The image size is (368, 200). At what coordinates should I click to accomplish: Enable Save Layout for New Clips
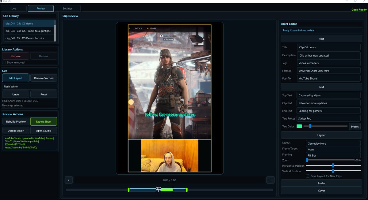coord(308,176)
